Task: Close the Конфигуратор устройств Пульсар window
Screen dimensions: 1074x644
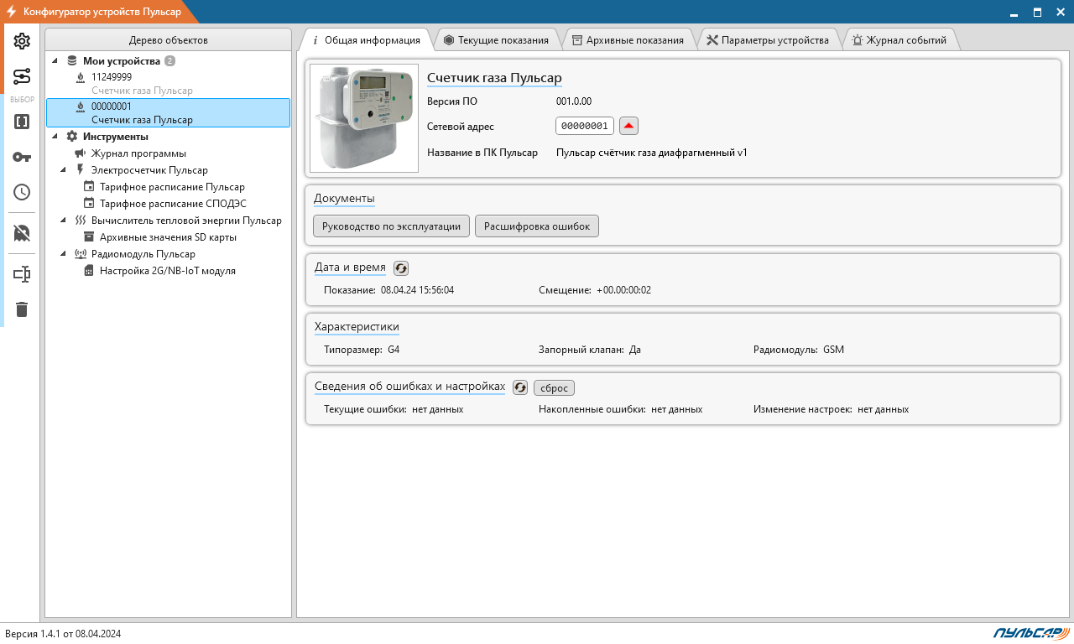Action: 1061,12
